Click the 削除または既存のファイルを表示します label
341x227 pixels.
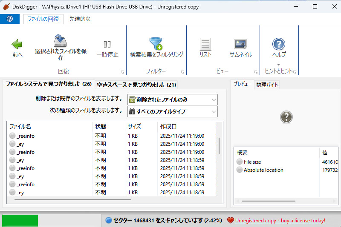[x=79, y=99]
